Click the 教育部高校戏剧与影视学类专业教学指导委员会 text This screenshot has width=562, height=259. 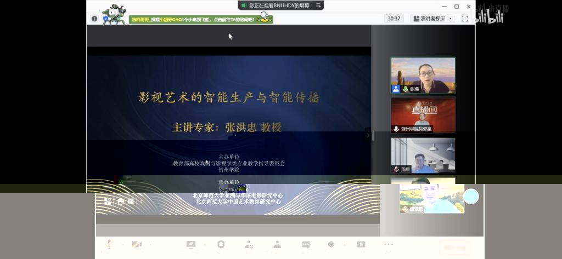click(x=229, y=163)
